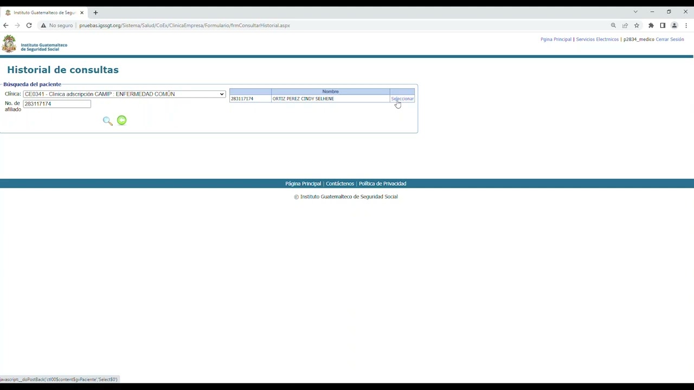
Task: Reload the page with the refresh icon
Action: coord(29,25)
